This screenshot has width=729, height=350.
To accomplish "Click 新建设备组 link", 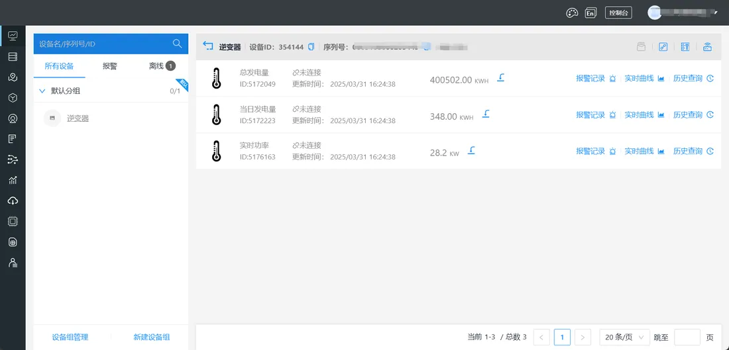I will [x=152, y=337].
